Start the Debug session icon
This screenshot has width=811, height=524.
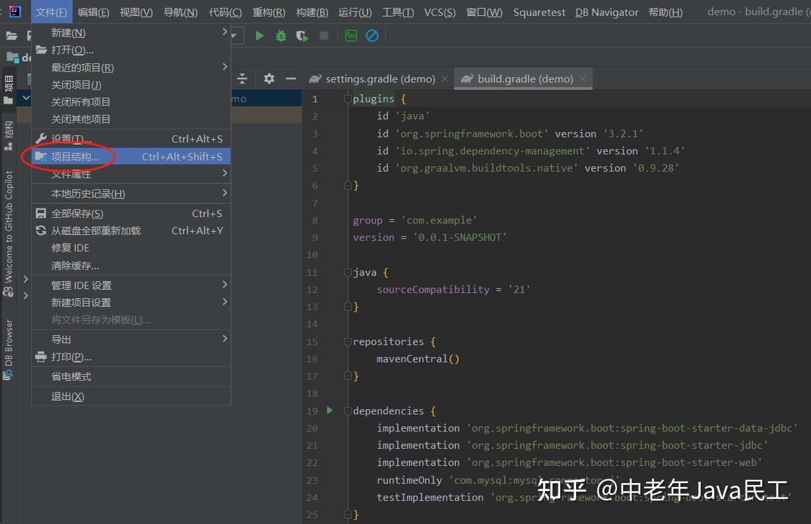coord(282,36)
